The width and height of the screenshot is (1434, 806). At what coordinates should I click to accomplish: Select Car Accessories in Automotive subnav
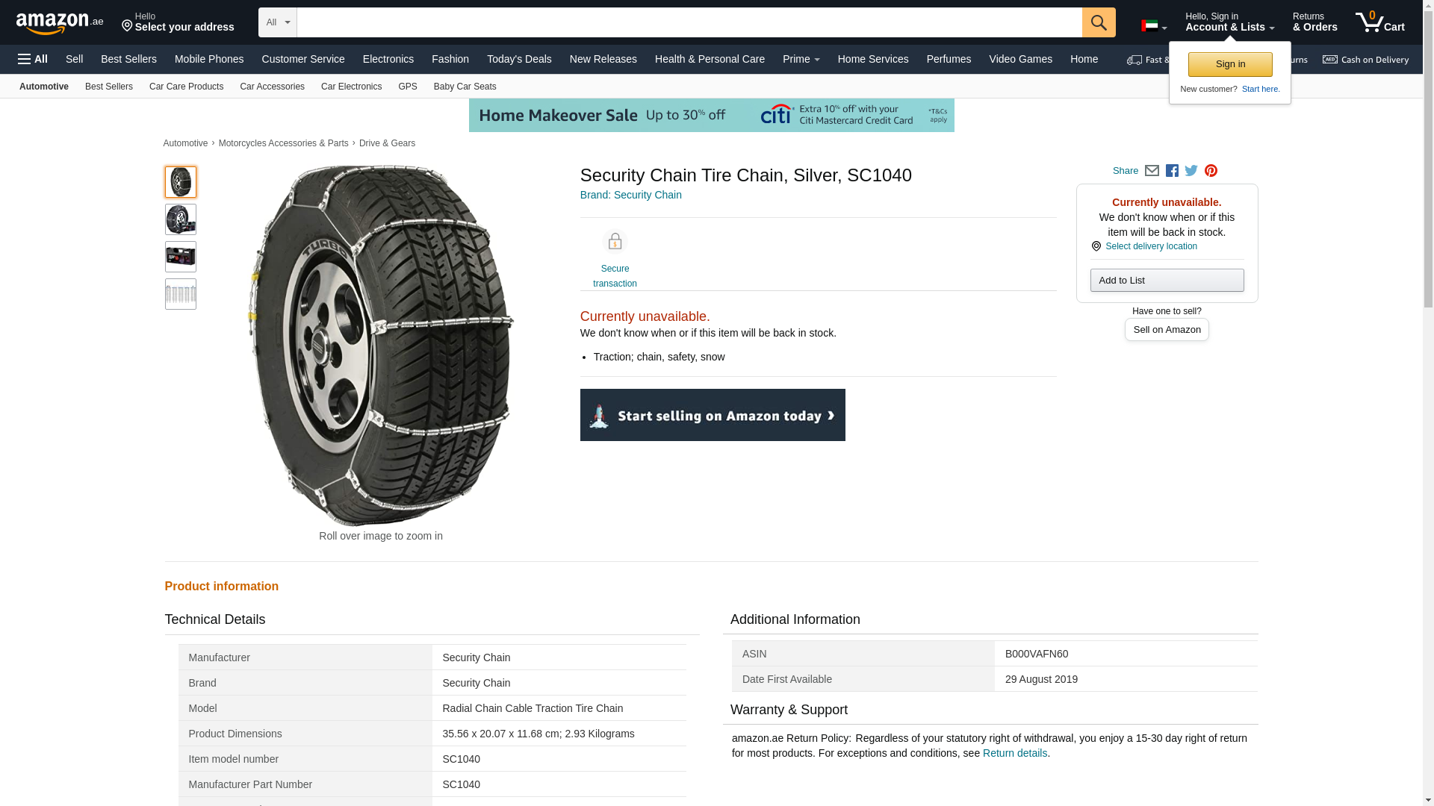point(272,87)
